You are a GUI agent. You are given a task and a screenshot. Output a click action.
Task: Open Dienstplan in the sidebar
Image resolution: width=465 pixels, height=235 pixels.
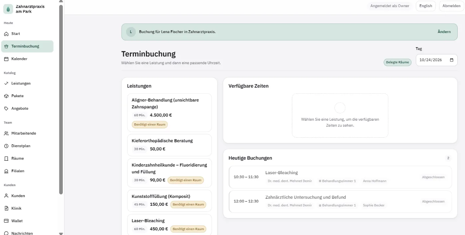pyautogui.click(x=27, y=146)
